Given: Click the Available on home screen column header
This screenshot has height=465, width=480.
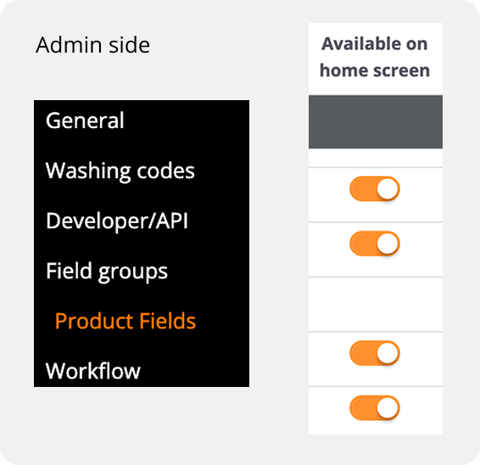Looking at the screenshot, I should tap(376, 59).
